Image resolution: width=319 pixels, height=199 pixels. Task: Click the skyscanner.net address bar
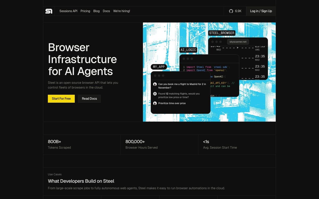click(x=238, y=42)
